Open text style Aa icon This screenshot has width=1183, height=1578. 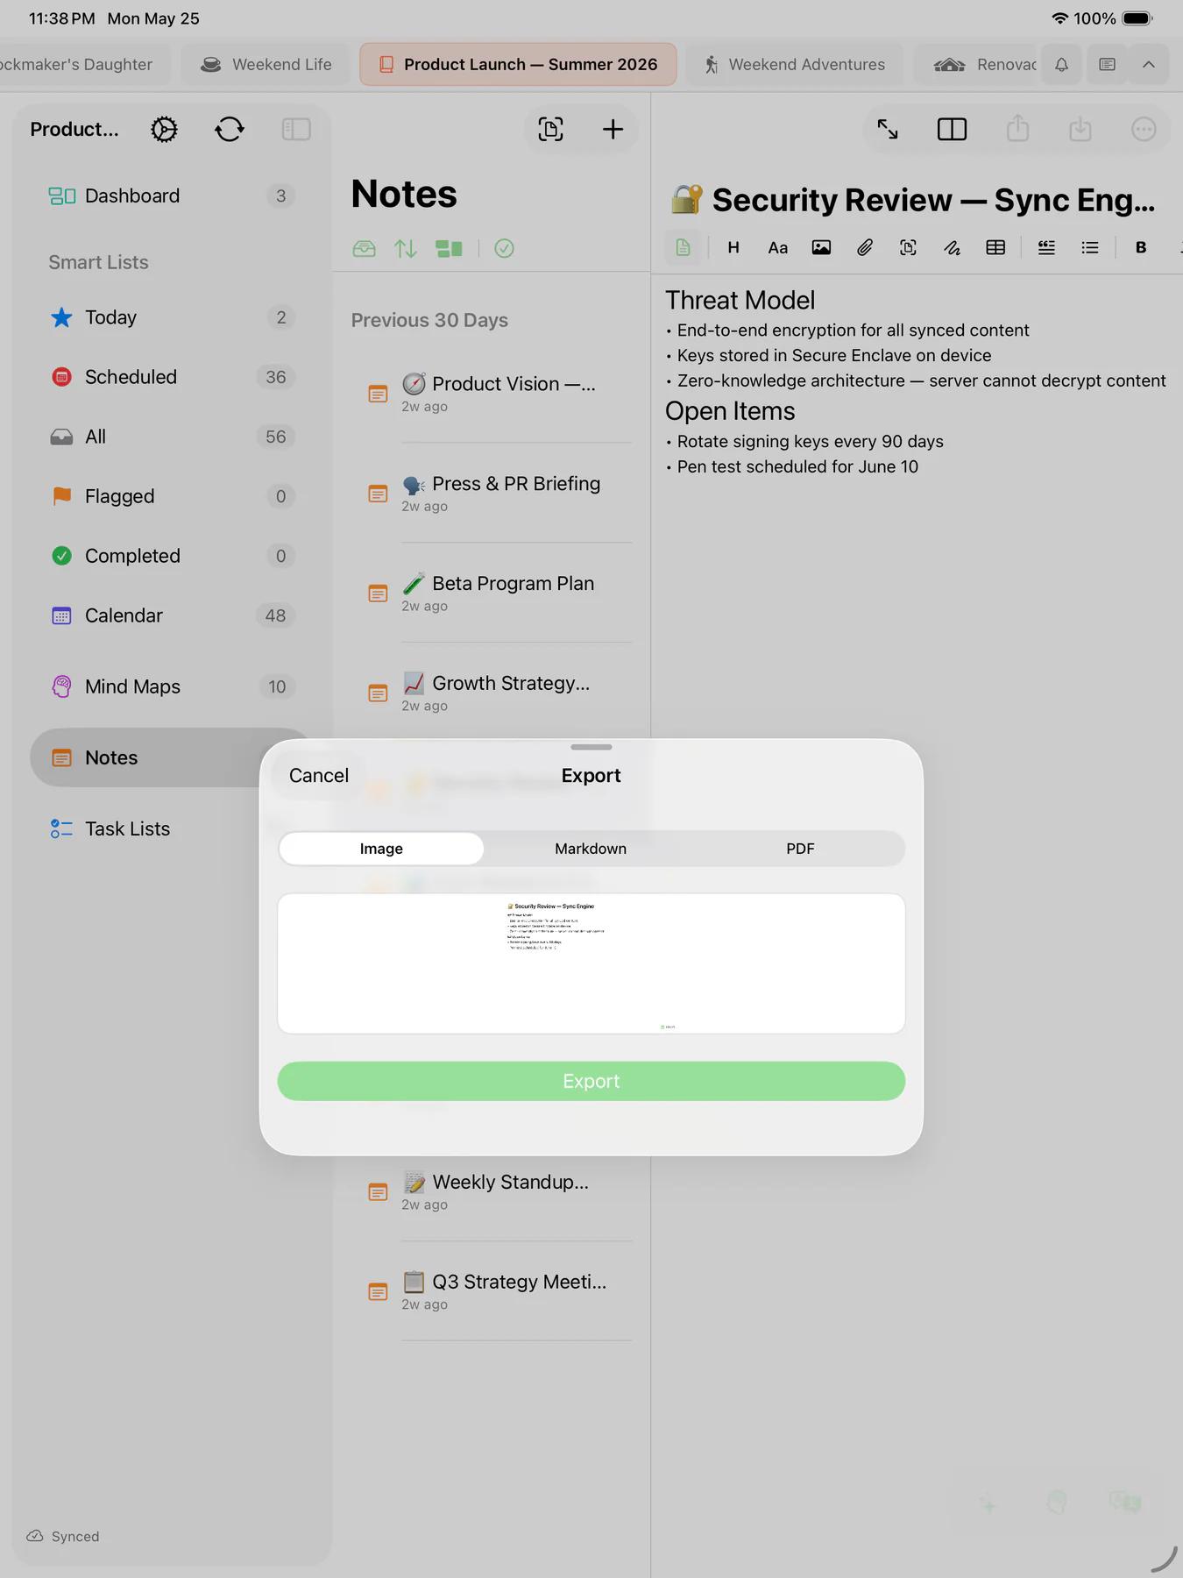point(777,248)
